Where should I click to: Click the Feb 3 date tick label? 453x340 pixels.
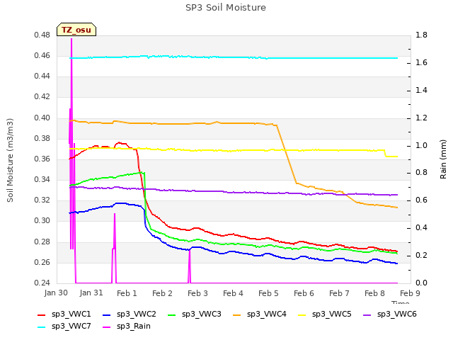(197, 293)
